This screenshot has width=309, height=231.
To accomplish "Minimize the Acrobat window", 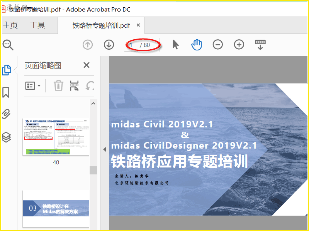I will (x=305, y=9).
